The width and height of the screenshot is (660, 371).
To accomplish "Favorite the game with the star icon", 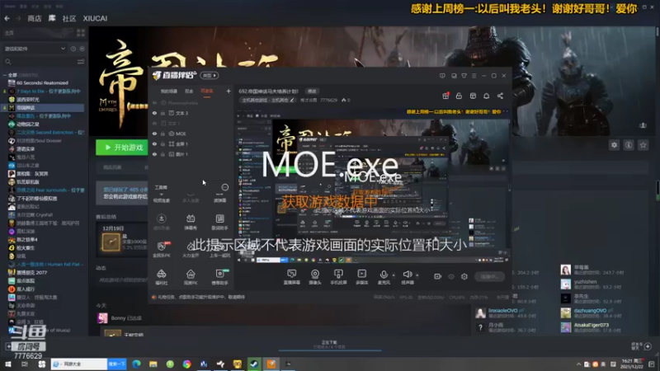I will click(x=643, y=145).
